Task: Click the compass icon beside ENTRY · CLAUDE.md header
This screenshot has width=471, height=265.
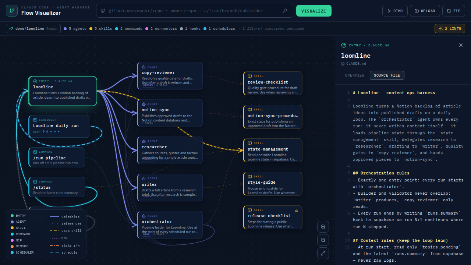Action: tap(344, 45)
